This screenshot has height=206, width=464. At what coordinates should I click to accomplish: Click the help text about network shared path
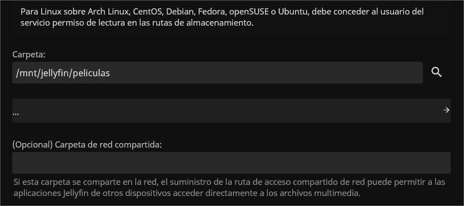coord(229,188)
